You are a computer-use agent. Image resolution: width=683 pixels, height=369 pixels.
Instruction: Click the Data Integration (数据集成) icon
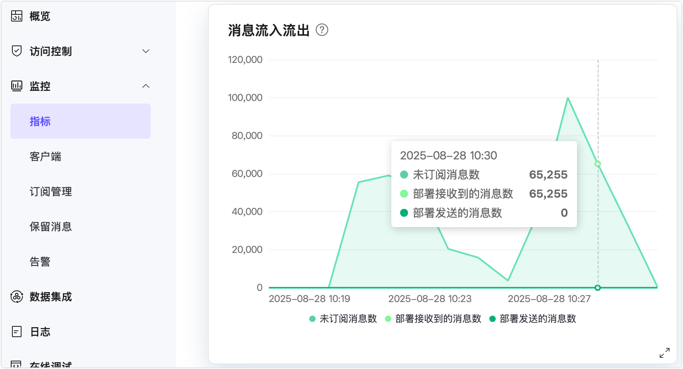tap(17, 296)
